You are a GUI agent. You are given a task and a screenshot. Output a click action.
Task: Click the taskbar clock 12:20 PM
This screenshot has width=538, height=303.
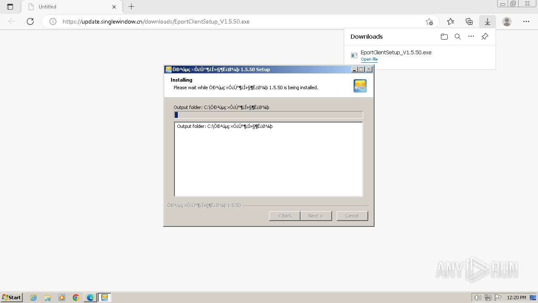(517, 298)
